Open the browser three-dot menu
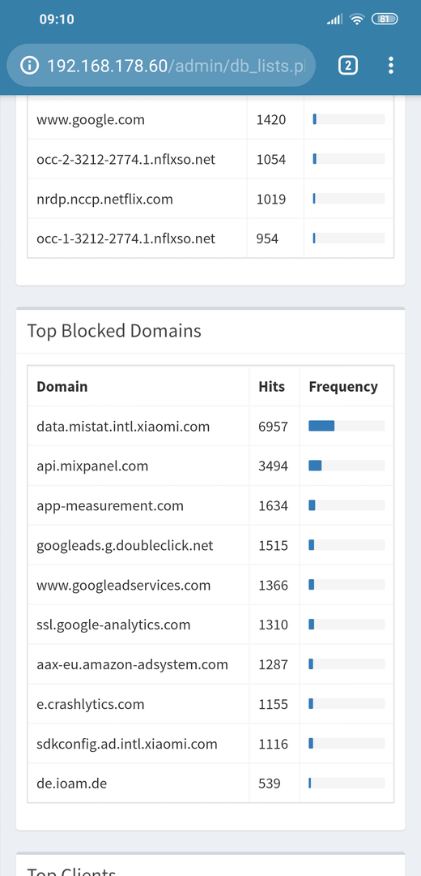421x876 pixels. [391, 66]
